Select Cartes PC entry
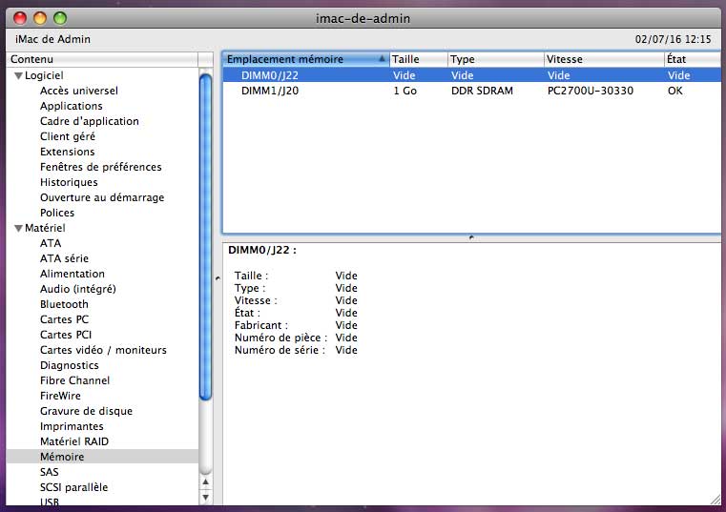726x512 pixels. (x=64, y=320)
